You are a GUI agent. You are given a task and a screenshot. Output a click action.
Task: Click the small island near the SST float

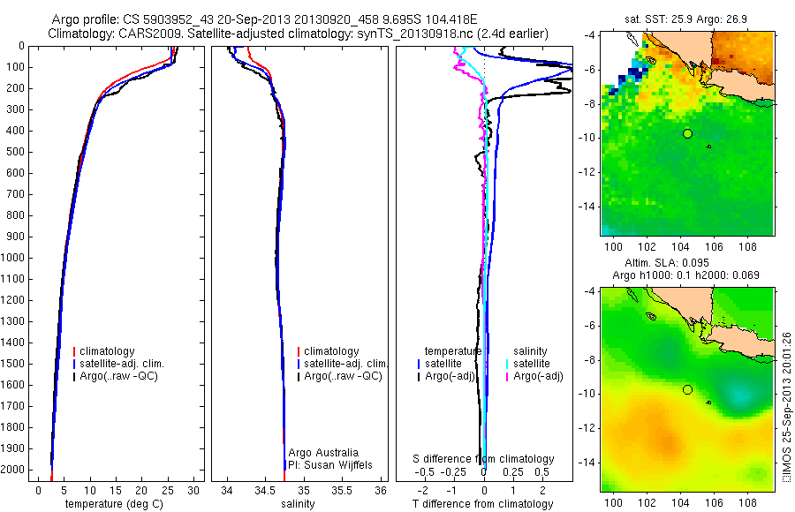708,147
